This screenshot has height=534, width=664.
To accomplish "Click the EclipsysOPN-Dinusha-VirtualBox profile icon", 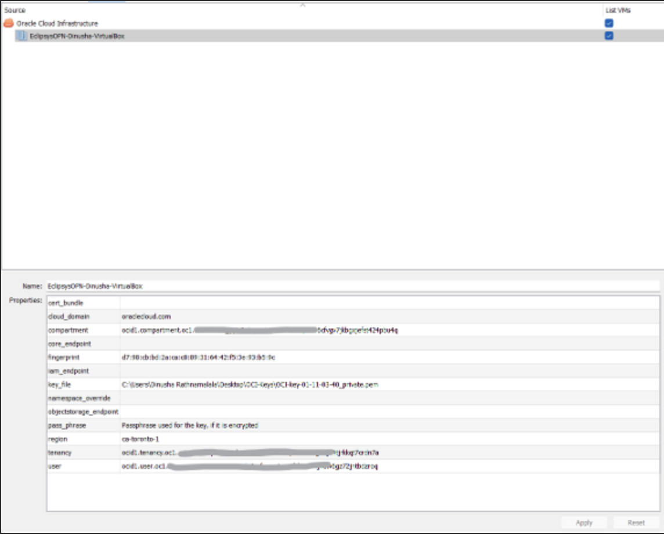I will 21,36.
